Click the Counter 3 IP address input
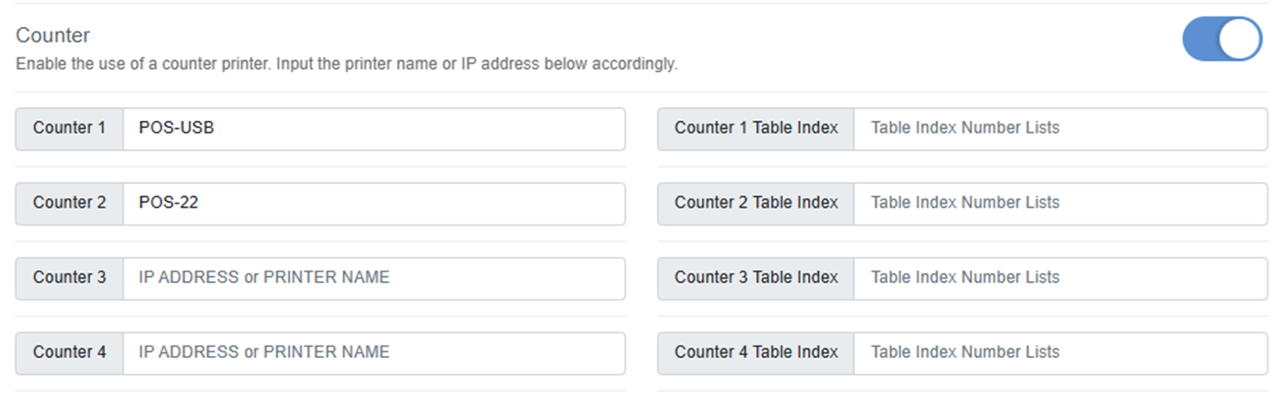Viewport: 1286px width, 397px height. tap(374, 279)
